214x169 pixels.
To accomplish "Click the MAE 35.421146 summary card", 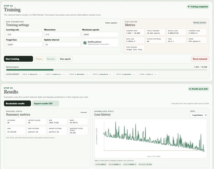I will coord(16,131).
